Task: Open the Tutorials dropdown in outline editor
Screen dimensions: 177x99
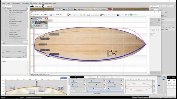Action: click(x=134, y=15)
